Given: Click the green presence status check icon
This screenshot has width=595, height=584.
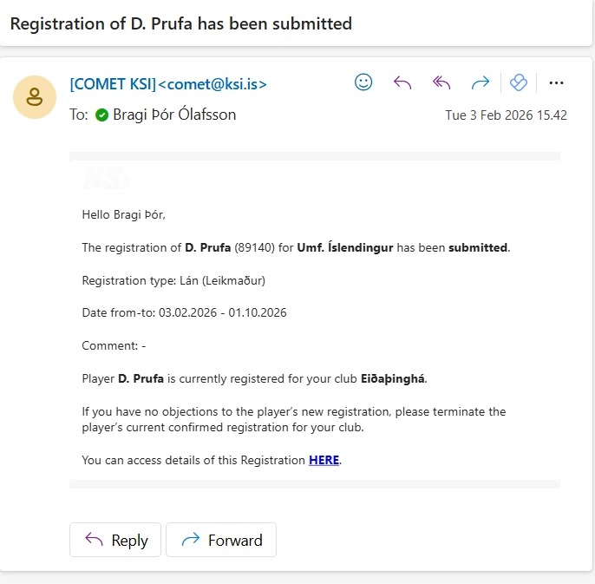Looking at the screenshot, I should (x=101, y=115).
